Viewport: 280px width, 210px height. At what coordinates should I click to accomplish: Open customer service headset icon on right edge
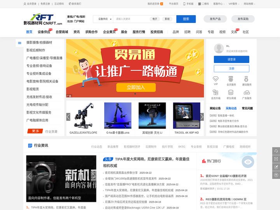pyautogui.click(x=276, y=151)
